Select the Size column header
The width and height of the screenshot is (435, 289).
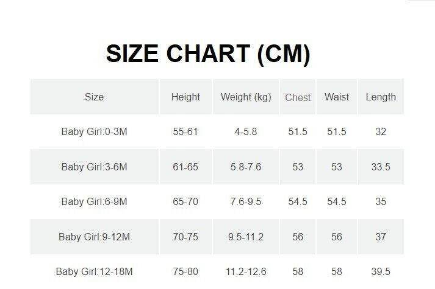coord(94,97)
